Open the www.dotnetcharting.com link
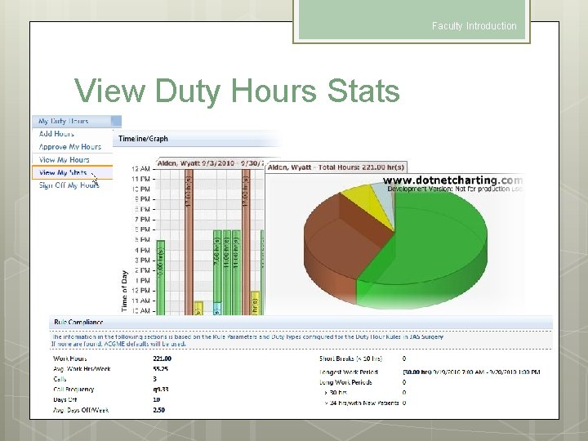Image resolution: width=588 pixels, height=441 pixels. [x=452, y=180]
